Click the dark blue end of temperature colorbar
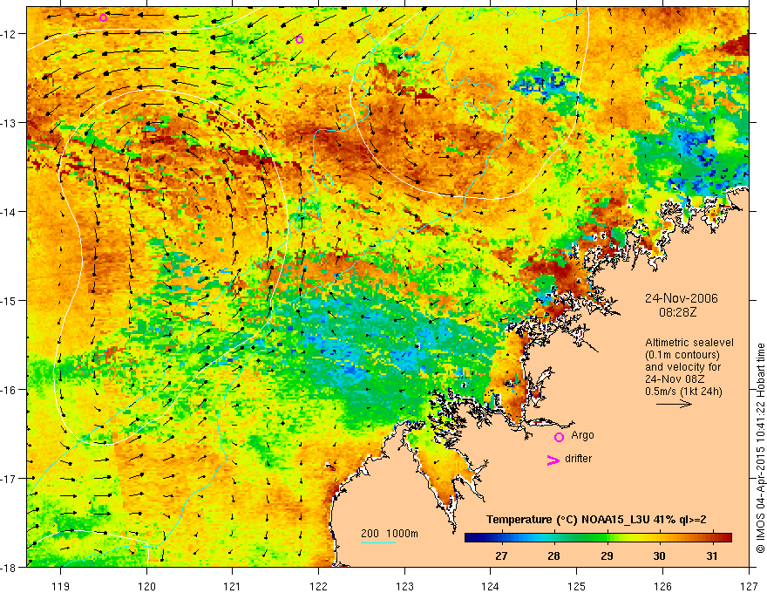767x593 pixels. (x=472, y=538)
